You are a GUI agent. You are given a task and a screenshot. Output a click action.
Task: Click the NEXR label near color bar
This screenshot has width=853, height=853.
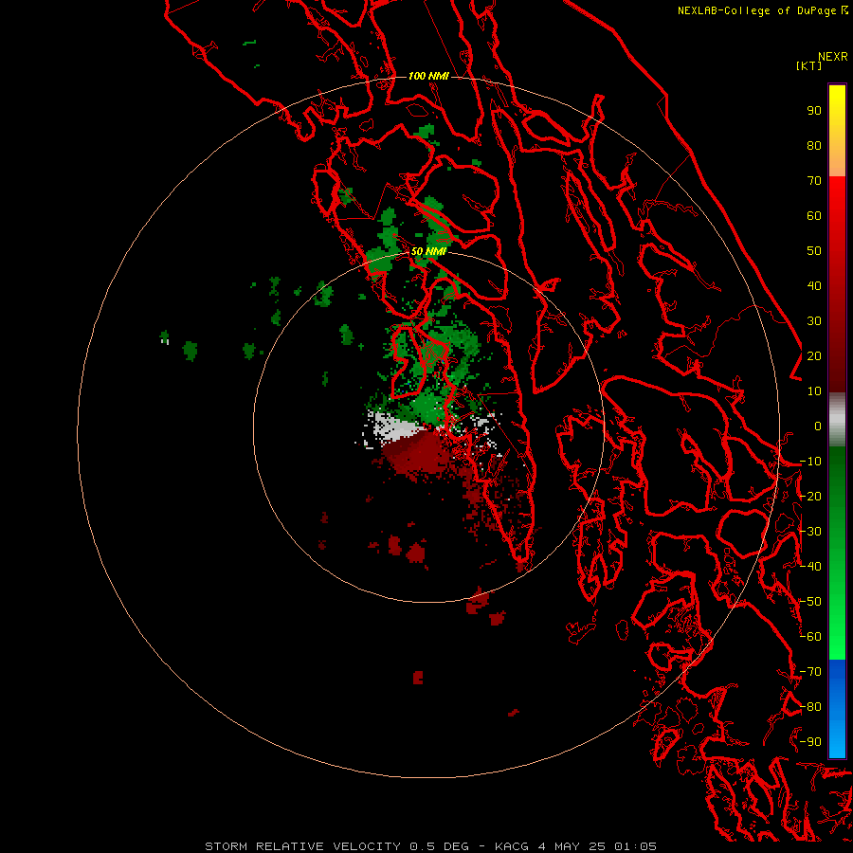click(x=833, y=57)
